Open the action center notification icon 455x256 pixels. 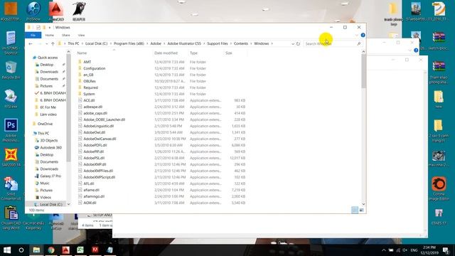446,250
